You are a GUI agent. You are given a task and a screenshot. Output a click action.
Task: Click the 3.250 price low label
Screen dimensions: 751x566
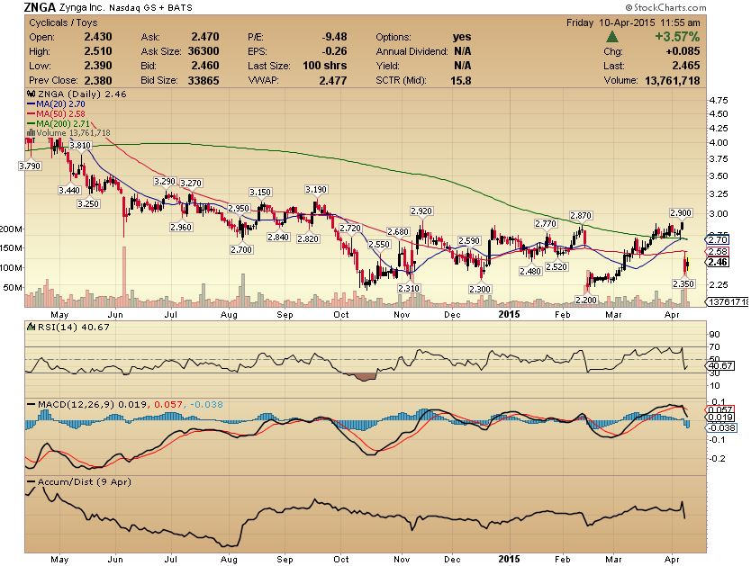(88, 204)
